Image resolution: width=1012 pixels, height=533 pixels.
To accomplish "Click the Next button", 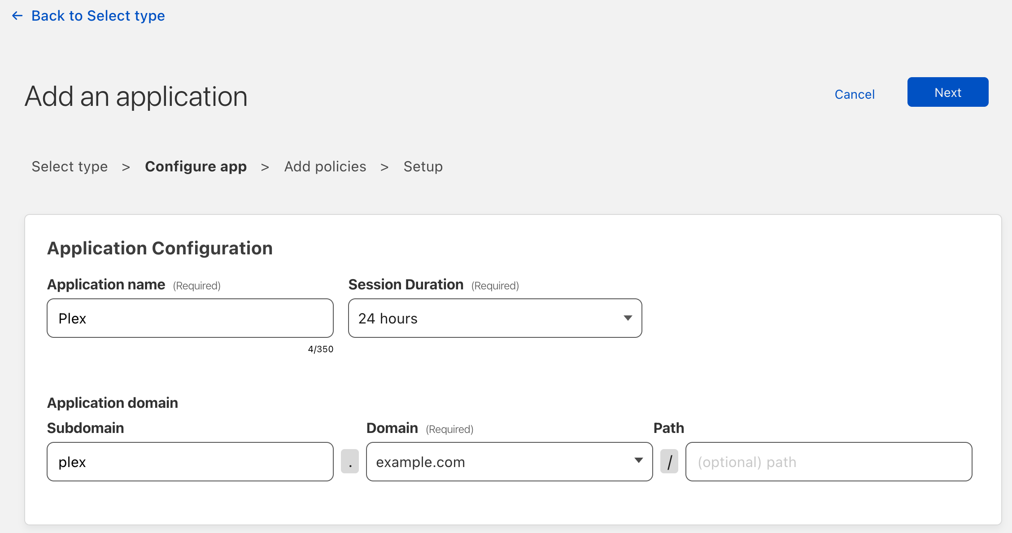I will coord(947,92).
